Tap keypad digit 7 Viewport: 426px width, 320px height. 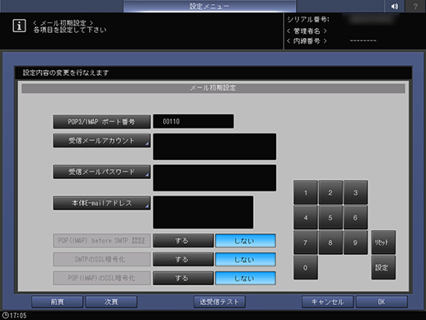[306, 242]
